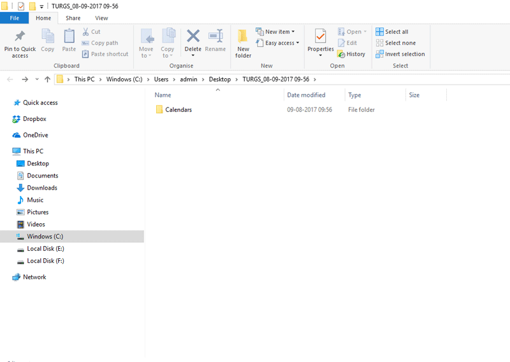Click the Paste clipboard icon
The height and width of the screenshot is (362, 510).
tap(69, 36)
